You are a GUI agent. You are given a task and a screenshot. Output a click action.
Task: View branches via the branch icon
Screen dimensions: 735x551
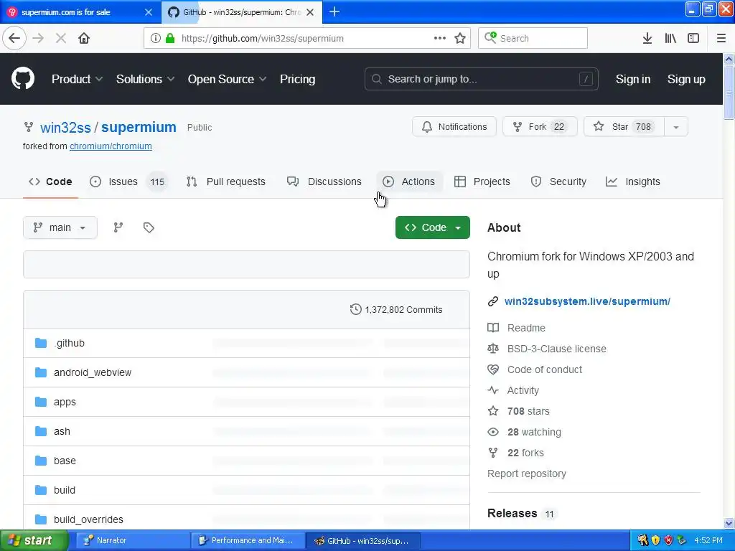point(118,227)
